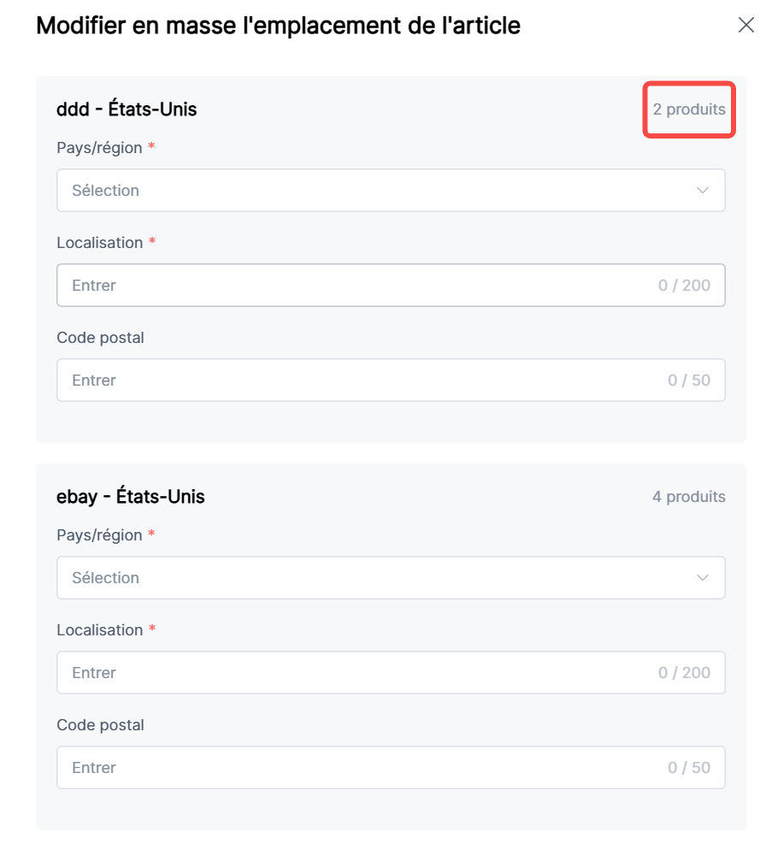Click the Localisation label in ddd section

pyautogui.click(x=99, y=243)
